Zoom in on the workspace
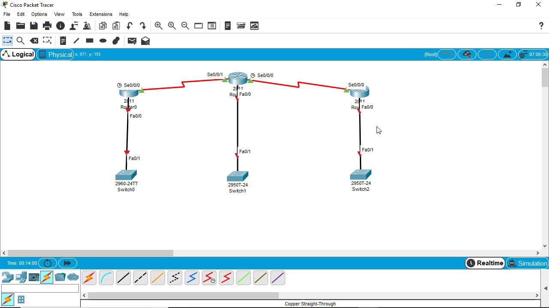The width and height of the screenshot is (549, 308). [x=158, y=26]
